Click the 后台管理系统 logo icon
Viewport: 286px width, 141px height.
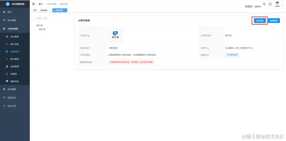tap(8, 4)
